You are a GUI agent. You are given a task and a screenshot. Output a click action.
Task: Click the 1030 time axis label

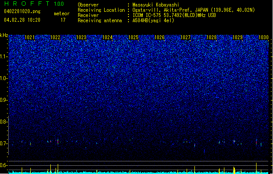(x=263, y=37)
